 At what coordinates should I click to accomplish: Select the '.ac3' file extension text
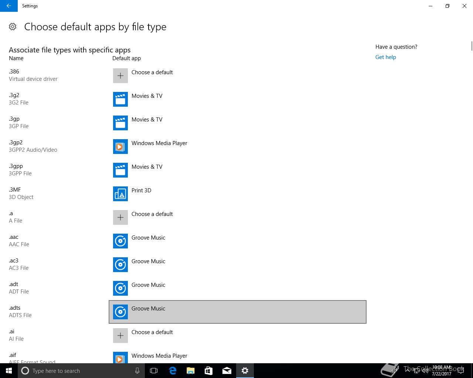[x=13, y=261]
